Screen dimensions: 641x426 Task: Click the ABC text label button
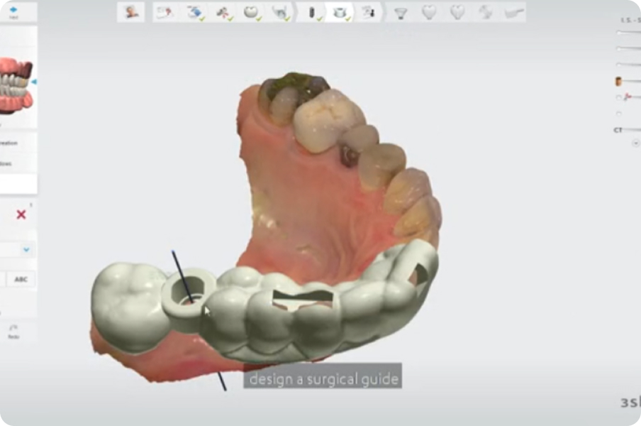point(21,279)
